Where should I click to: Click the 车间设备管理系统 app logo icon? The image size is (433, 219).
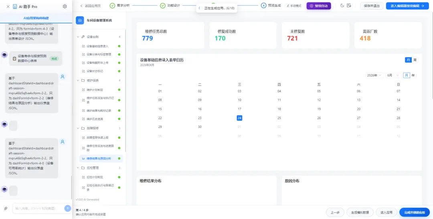(80, 20)
